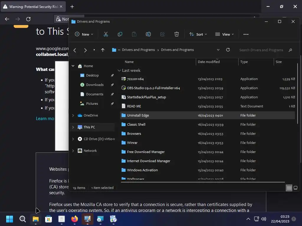Open the View dropdown menu
The width and height of the screenshot is (302, 226).
coord(224,34)
